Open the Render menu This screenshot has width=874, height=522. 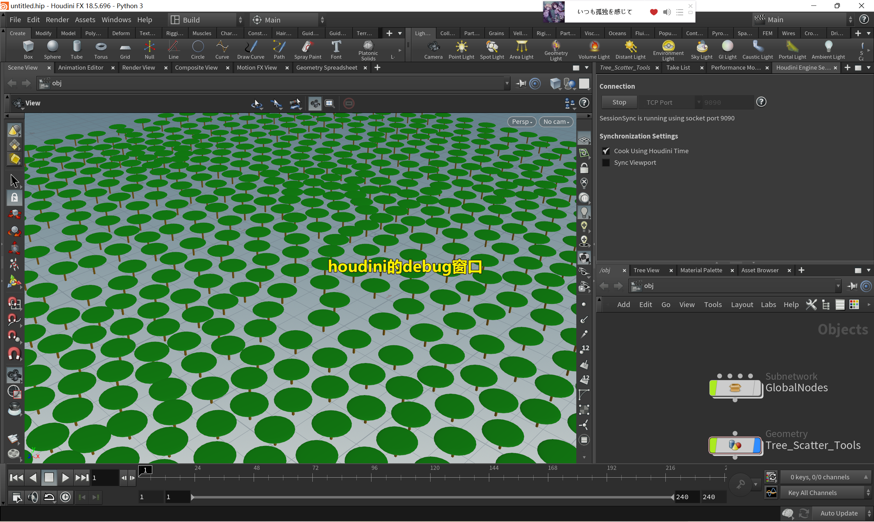click(57, 19)
